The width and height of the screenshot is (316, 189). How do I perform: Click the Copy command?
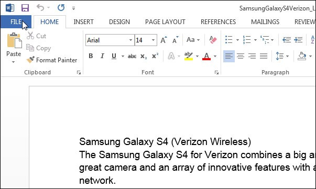[38, 48]
